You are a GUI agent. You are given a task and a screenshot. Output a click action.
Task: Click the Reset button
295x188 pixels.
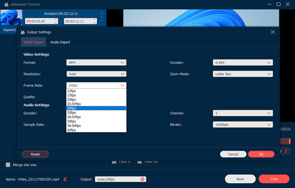(35, 154)
